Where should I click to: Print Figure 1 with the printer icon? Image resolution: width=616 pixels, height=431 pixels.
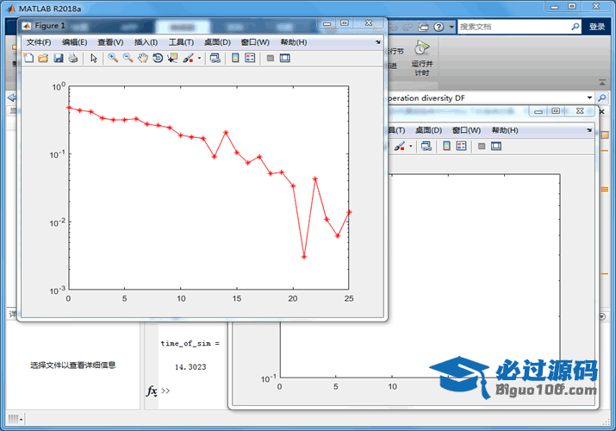pos(73,59)
